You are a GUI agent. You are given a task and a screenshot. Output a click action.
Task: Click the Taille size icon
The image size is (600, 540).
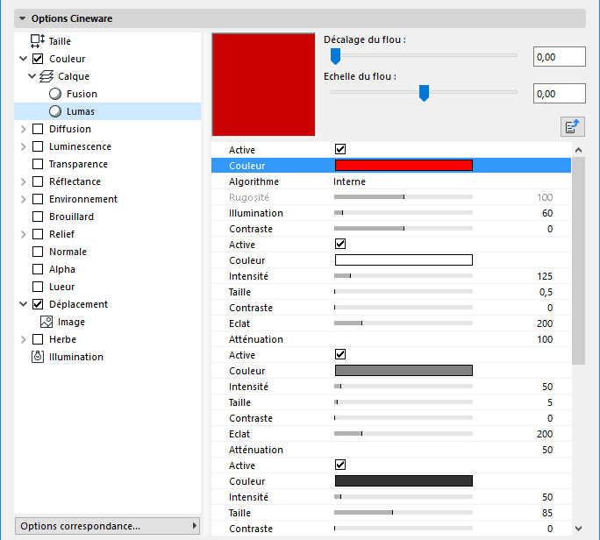pos(38,41)
